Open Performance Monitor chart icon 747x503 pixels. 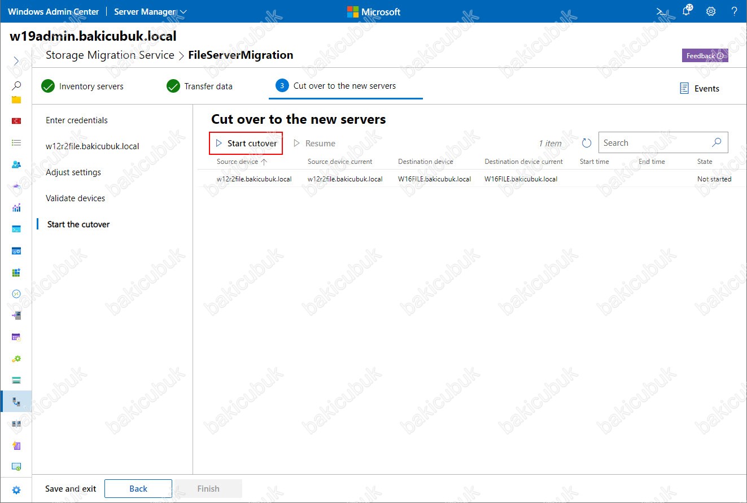[x=16, y=207]
